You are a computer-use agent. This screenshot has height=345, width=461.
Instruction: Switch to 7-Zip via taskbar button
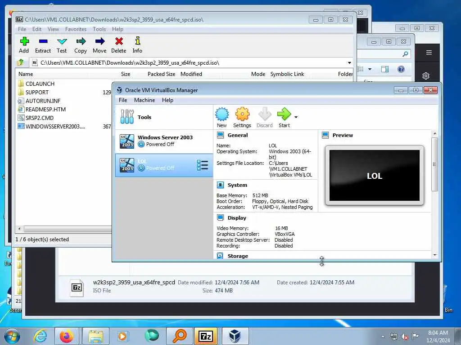[x=205, y=336]
